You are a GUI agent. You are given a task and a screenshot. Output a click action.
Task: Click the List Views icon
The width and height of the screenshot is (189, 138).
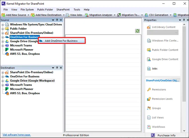149,117
